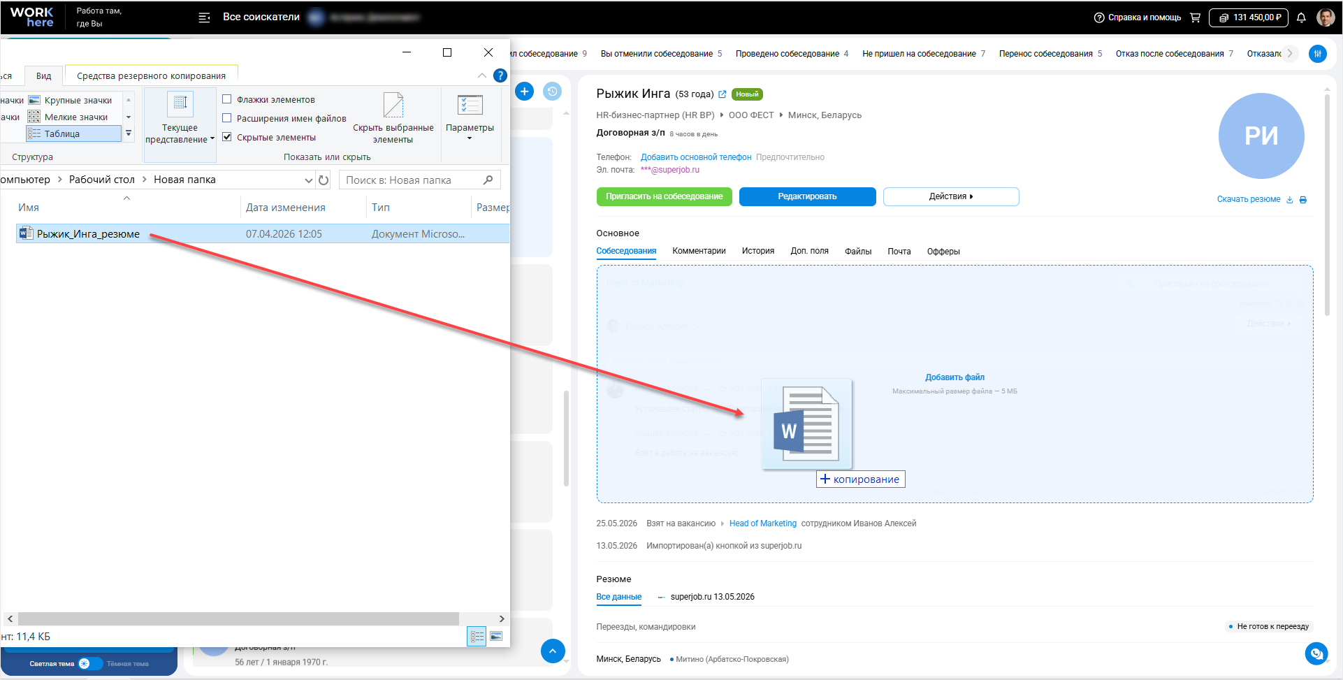This screenshot has width=1343, height=680.
Task: Switch to Файлы tab
Action: point(858,251)
